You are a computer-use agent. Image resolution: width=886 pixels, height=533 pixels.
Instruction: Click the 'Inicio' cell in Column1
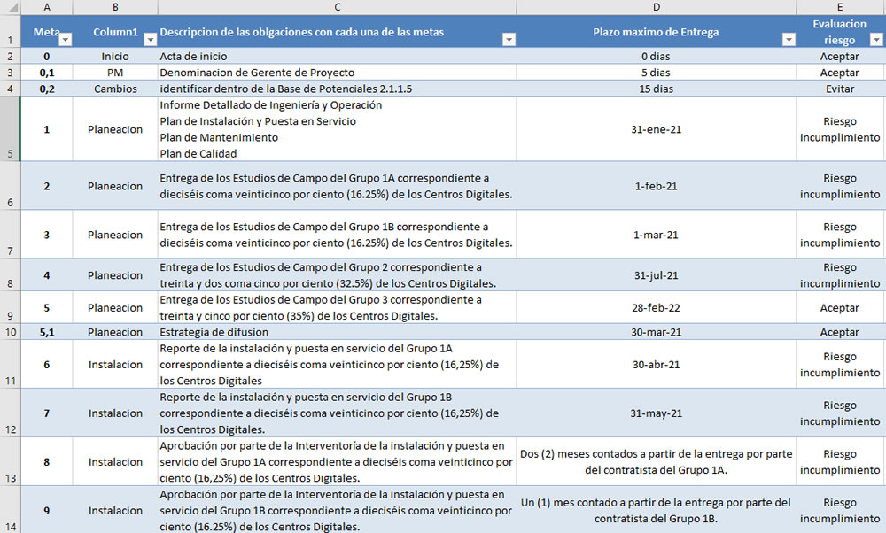point(115,56)
